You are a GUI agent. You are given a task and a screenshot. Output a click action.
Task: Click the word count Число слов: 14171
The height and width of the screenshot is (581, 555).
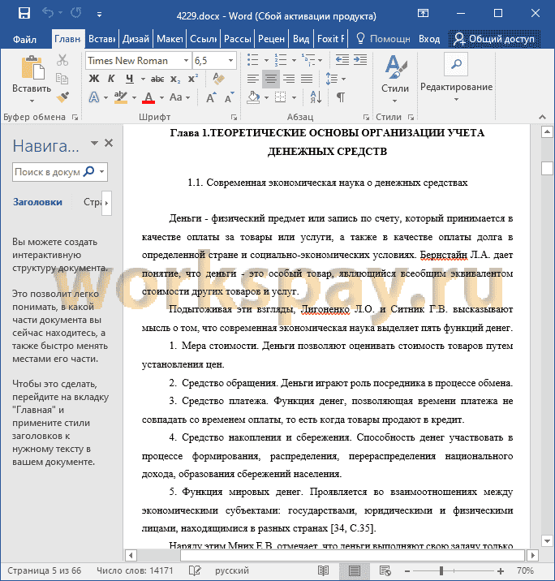click(135, 570)
